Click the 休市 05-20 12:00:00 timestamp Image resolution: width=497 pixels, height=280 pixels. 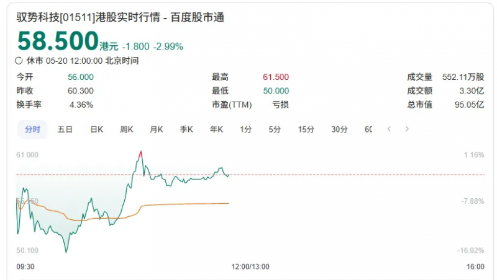tap(83, 61)
